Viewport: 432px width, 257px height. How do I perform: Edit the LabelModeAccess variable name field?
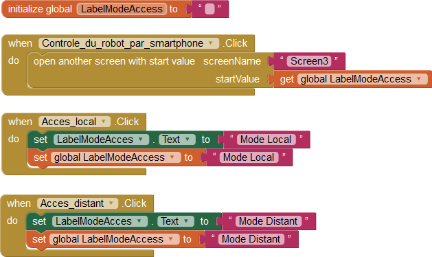click(122, 9)
